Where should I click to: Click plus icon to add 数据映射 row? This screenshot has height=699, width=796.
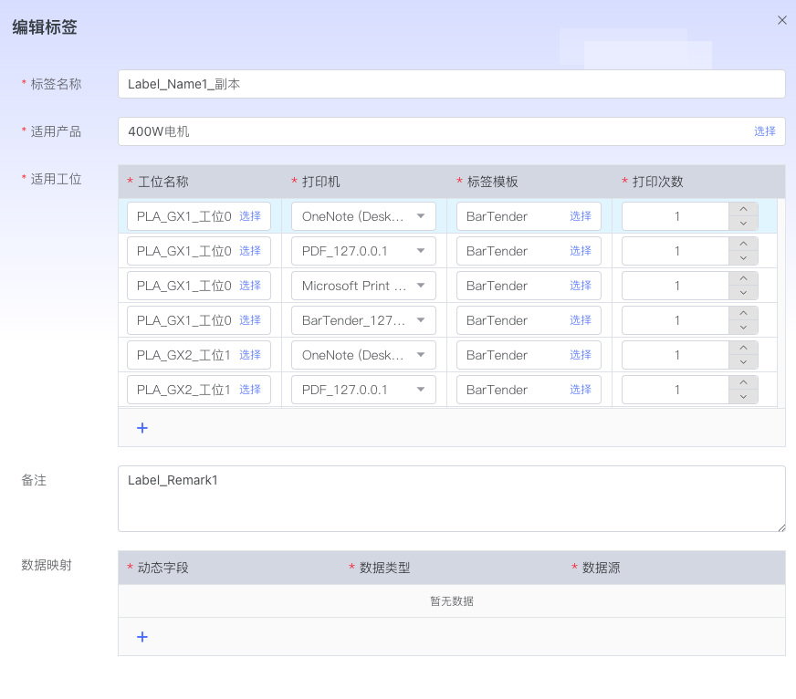tap(142, 637)
